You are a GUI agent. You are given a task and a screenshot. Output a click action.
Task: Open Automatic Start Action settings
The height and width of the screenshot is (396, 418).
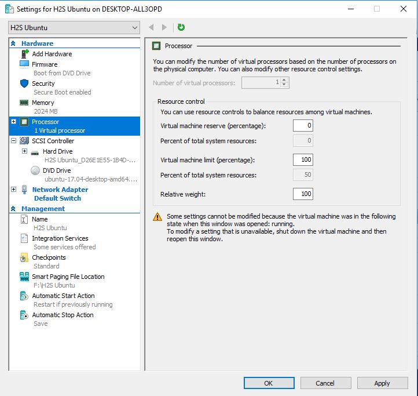coord(64,296)
